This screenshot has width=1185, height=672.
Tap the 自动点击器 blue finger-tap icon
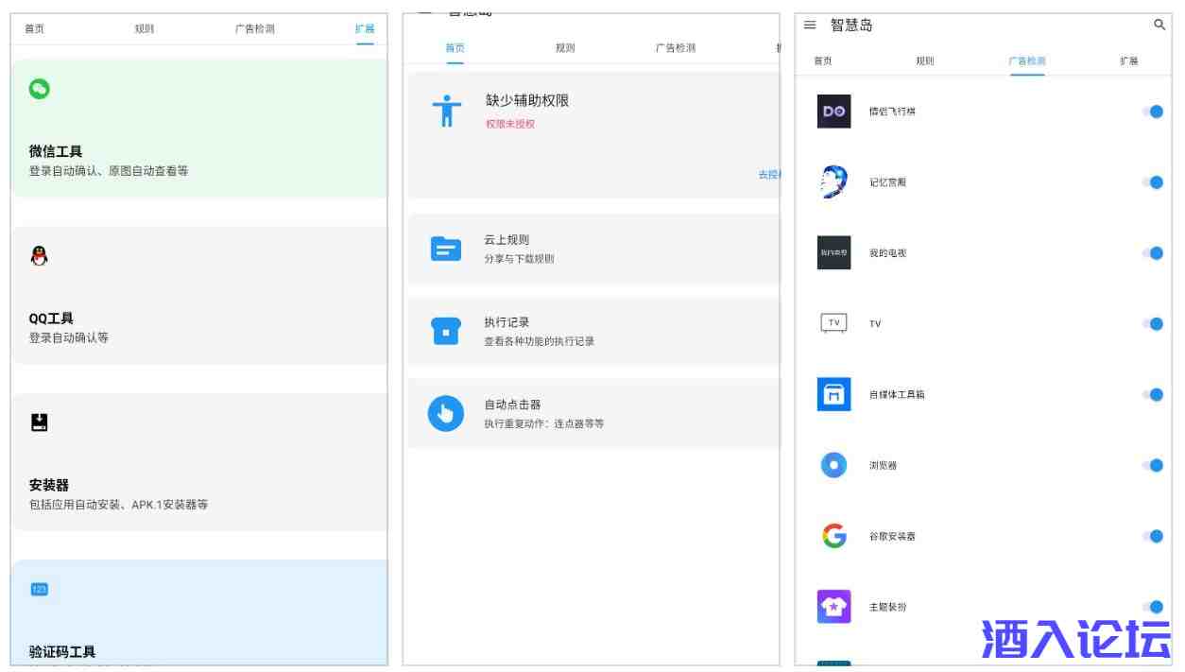click(446, 413)
